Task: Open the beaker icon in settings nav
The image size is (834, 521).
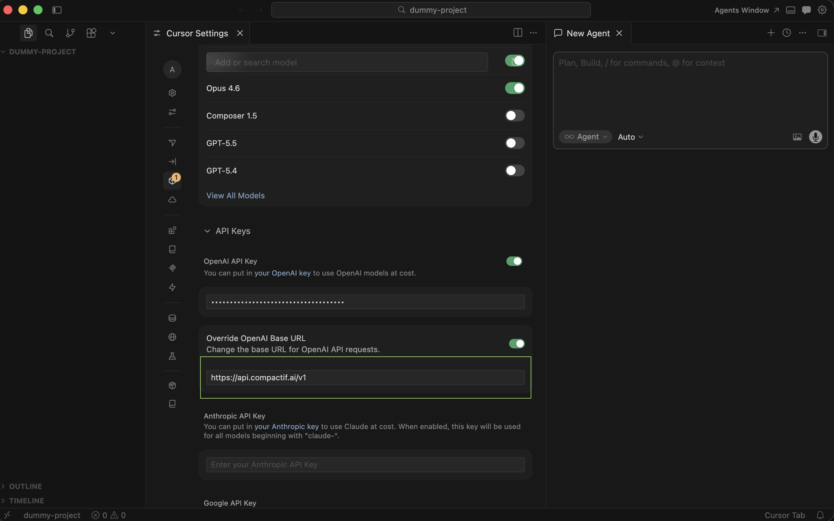Action: pos(172,356)
